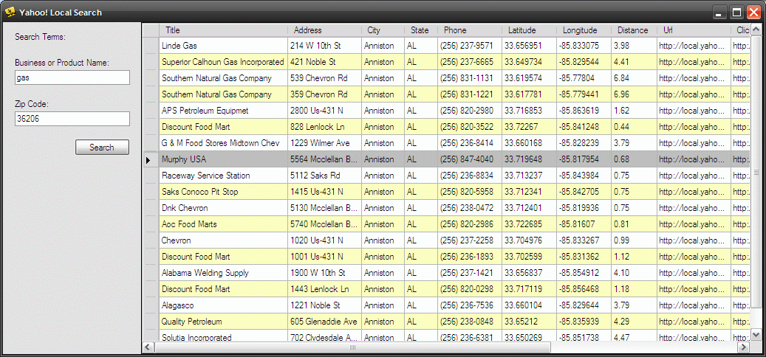Select the Superior Calhoun Gas Incorporated cell
Viewport: 766px width, 357px height.
click(223, 62)
